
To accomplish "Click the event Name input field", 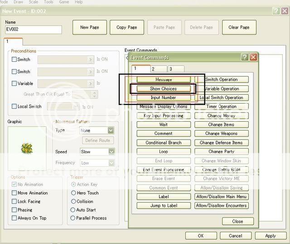I will pos(34,30).
